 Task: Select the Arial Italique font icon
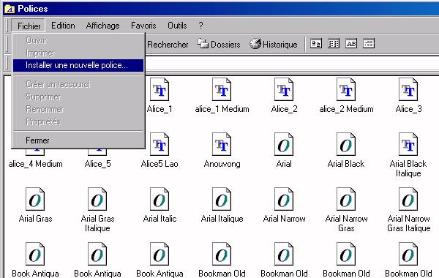click(222, 199)
